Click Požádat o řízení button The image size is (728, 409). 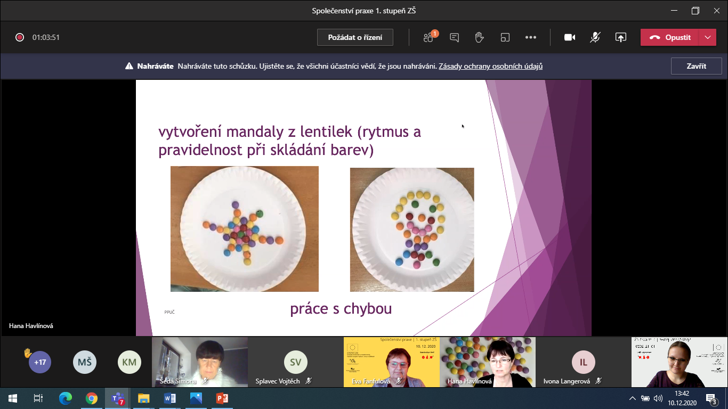pos(355,37)
